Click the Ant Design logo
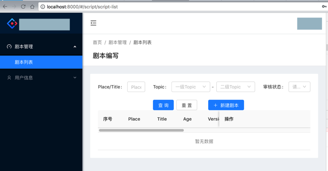This screenshot has width=328, height=171. point(12,24)
